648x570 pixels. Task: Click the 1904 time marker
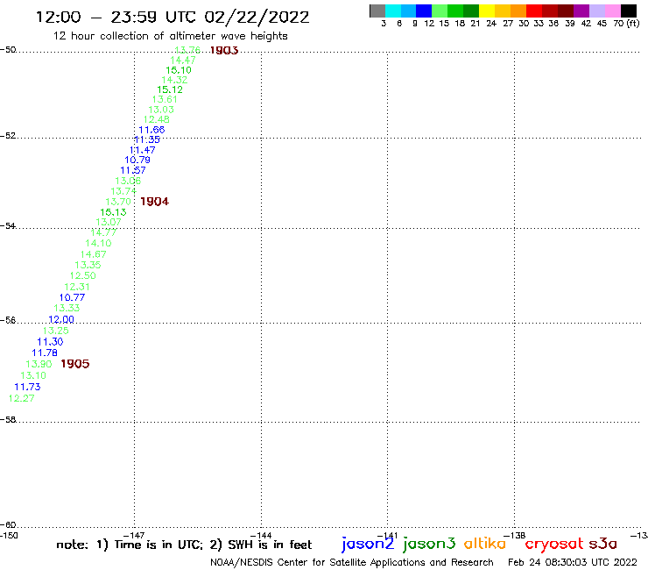155,202
